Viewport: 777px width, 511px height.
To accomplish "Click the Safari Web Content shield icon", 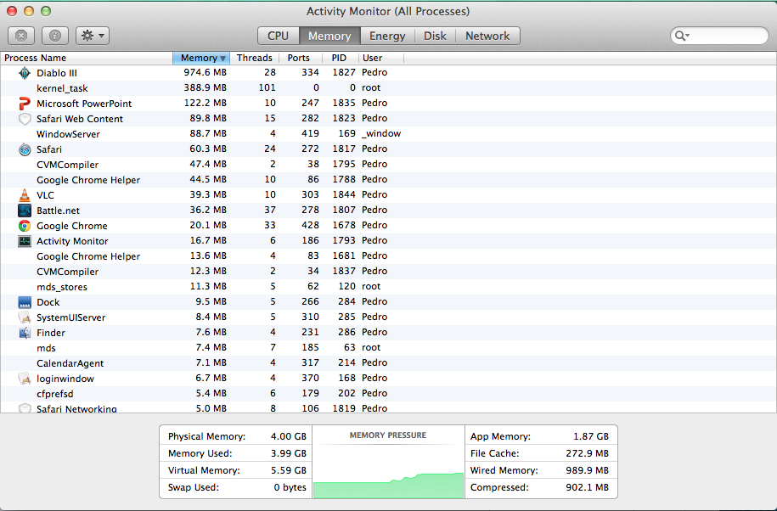I will coord(25,119).
